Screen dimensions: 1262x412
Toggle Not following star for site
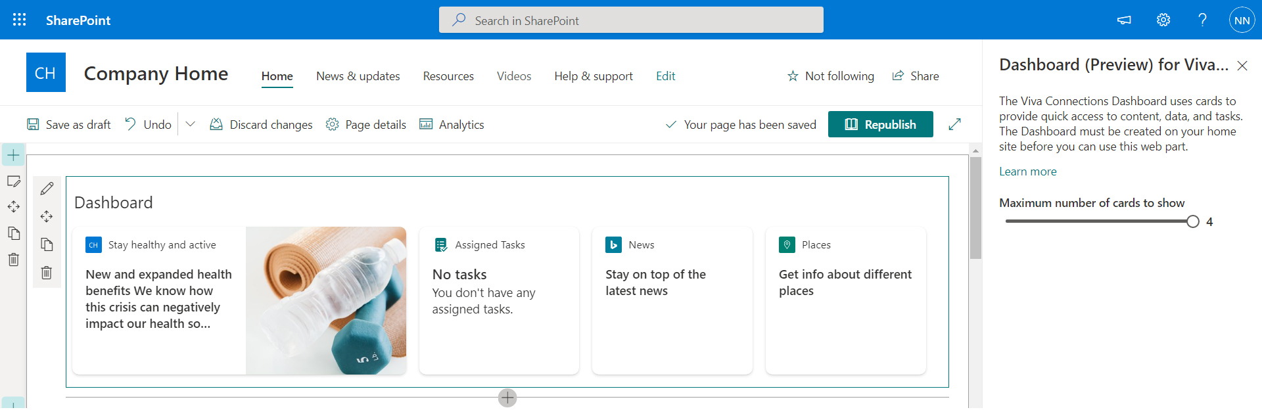793,76
